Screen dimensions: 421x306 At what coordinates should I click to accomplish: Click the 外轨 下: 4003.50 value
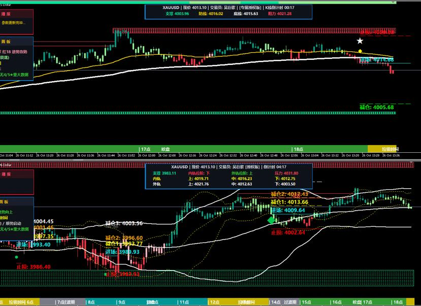click(x=285, y=184)
